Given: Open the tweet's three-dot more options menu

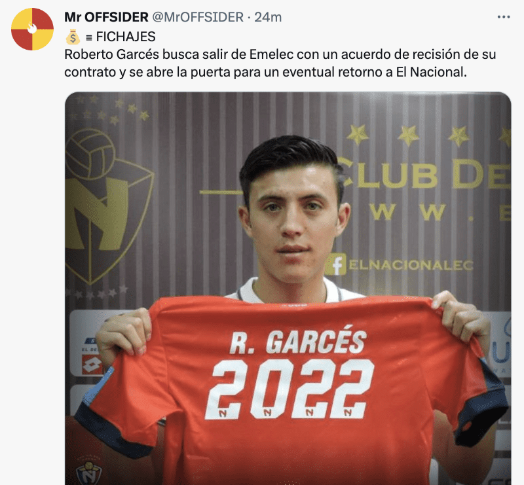Looking at the screenshot, I should (504, 17).
